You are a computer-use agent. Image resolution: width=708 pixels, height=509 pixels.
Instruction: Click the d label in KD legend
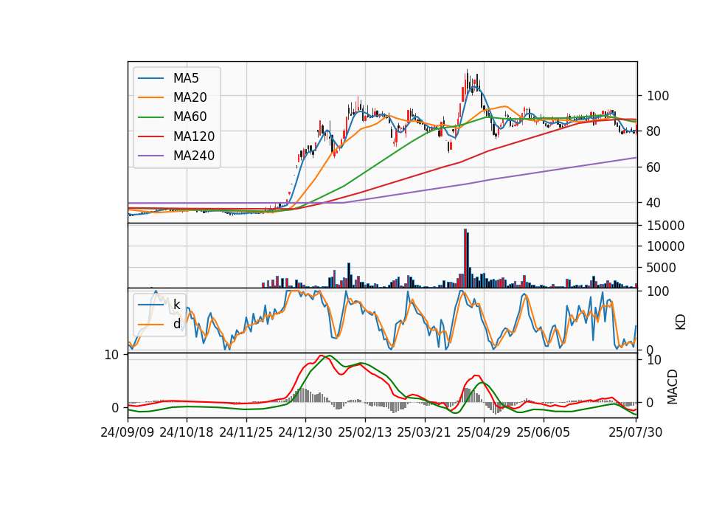pyautogui.click(x=177, y=324)
